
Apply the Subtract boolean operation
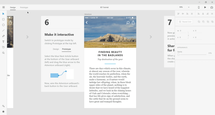(x=203, y=22)
